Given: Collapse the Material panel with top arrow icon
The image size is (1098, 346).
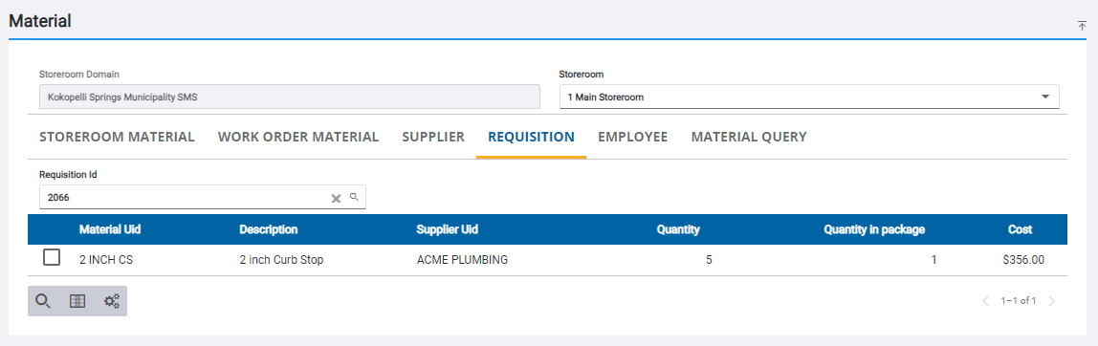Looking at the screenshot, I should [x=1082, y=26].
